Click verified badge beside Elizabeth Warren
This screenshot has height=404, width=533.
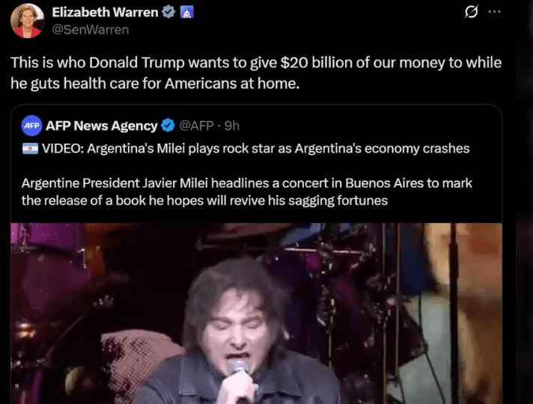click(x=168, y=12)
